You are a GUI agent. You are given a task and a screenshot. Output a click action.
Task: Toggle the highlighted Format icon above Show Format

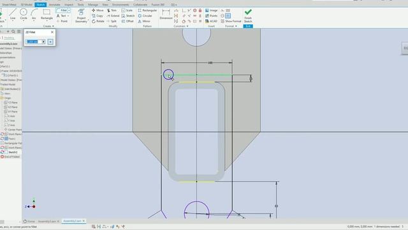click(228, 15)
